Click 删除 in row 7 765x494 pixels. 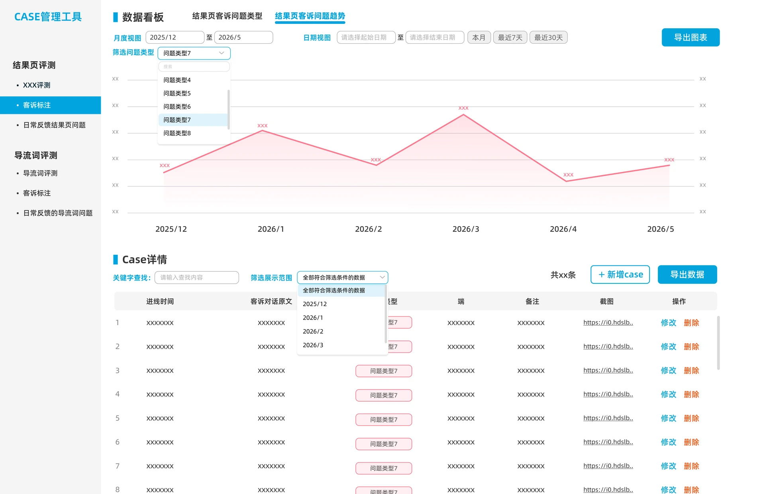click(x=692, y=466)
